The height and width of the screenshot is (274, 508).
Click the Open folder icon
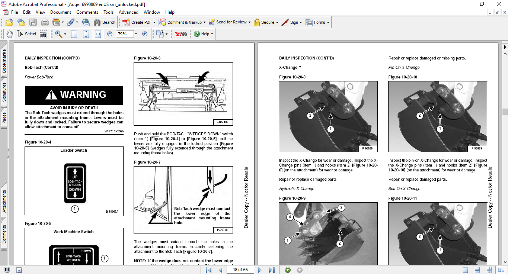pyautogui.click(x=9, y=22)
